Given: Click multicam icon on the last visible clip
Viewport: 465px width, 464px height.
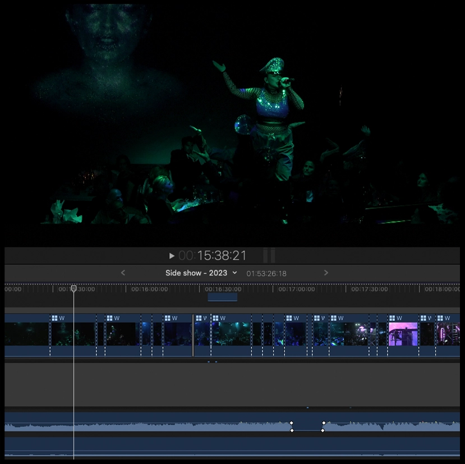Looking at the screenshot, I should (x=440, y=318).
